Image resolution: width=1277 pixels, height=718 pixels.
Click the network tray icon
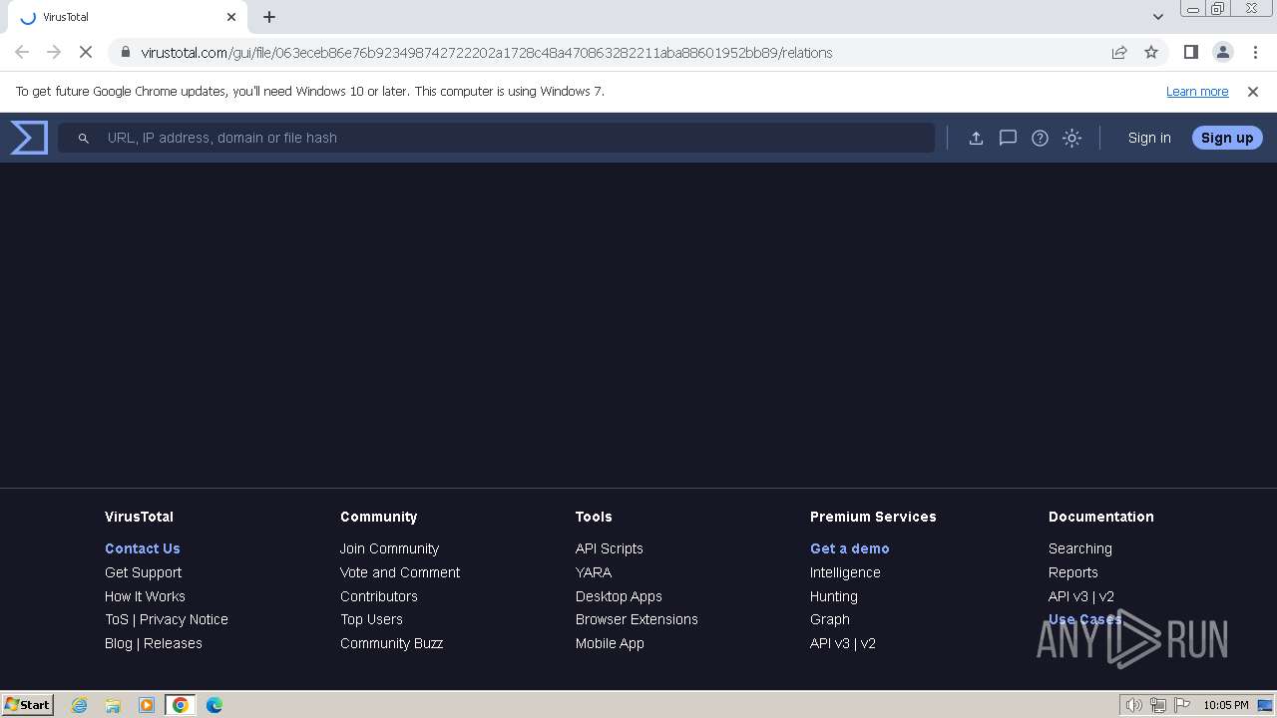(1158, 705)
